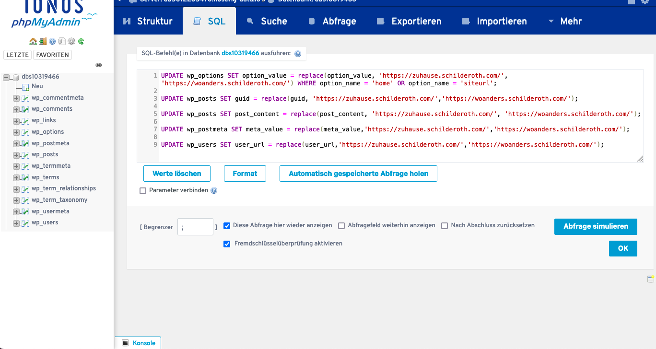This screenshot has height=349, width=656.
Task: Click help icon beside SQL-Befehl header
Action: (298, 54)
